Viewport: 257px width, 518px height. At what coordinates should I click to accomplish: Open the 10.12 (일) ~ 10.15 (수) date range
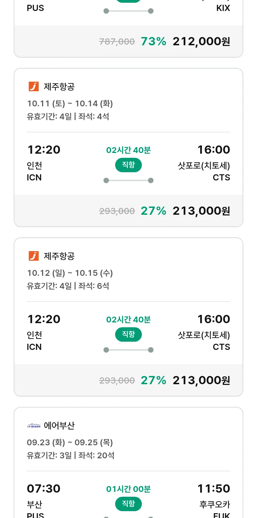(70, 273)
